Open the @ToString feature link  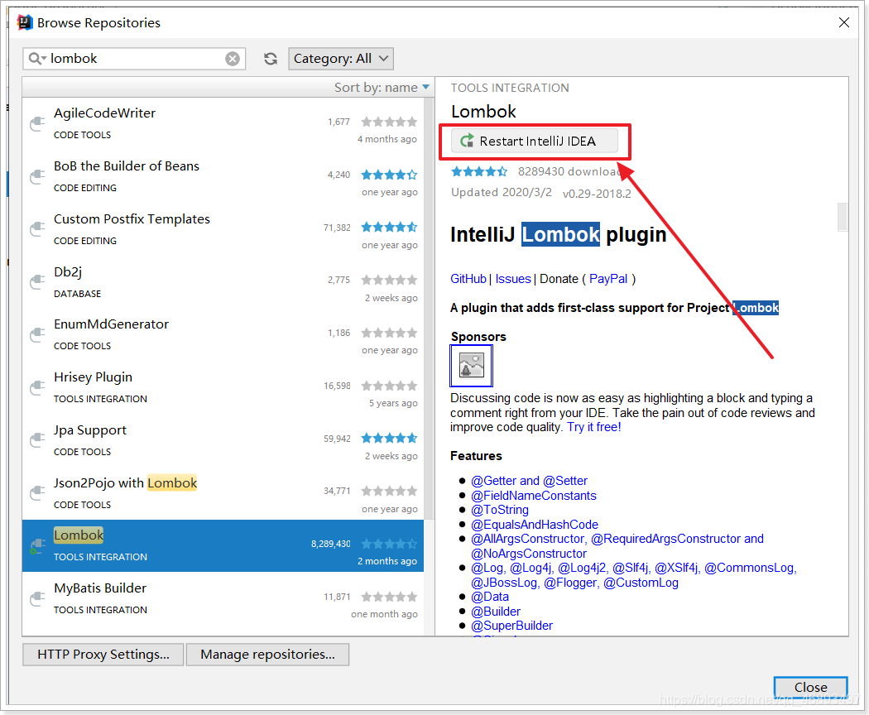(x=500, y=510)
